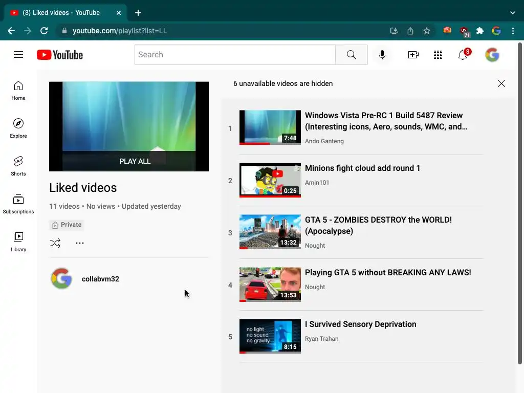Open the Ryan Trahan channel link

click(321, 339)
